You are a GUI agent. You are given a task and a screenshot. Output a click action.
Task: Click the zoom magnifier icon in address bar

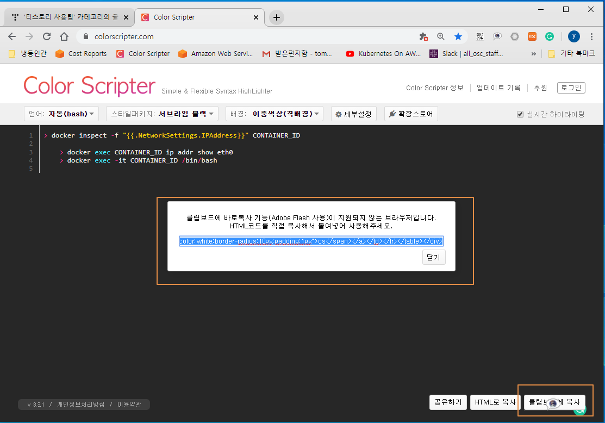pyautogui.click(x=441, y=36)
